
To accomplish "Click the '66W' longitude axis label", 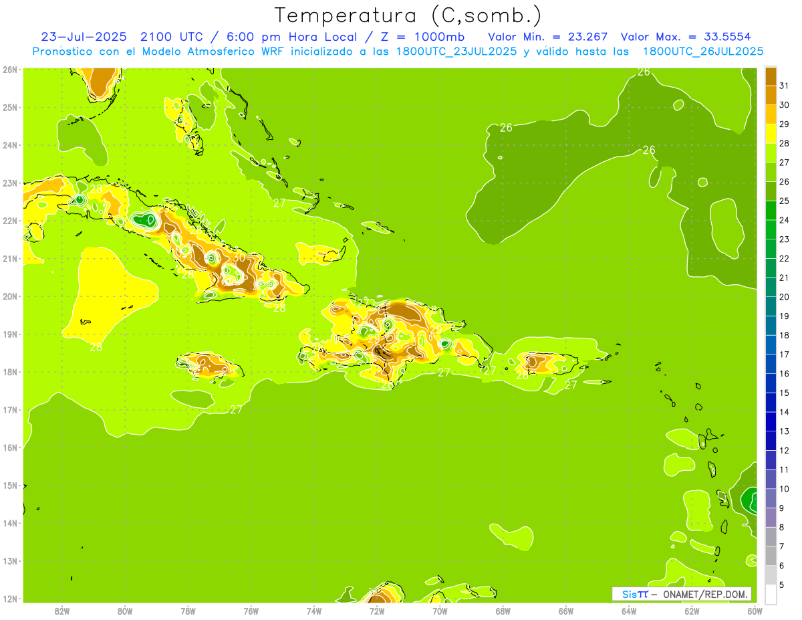I will pos(566,611).
